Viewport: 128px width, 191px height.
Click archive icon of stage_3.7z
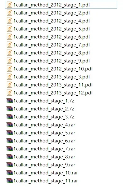tap(10, 117)
